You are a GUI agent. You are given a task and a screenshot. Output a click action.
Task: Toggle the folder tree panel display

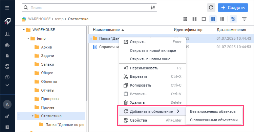233,19
